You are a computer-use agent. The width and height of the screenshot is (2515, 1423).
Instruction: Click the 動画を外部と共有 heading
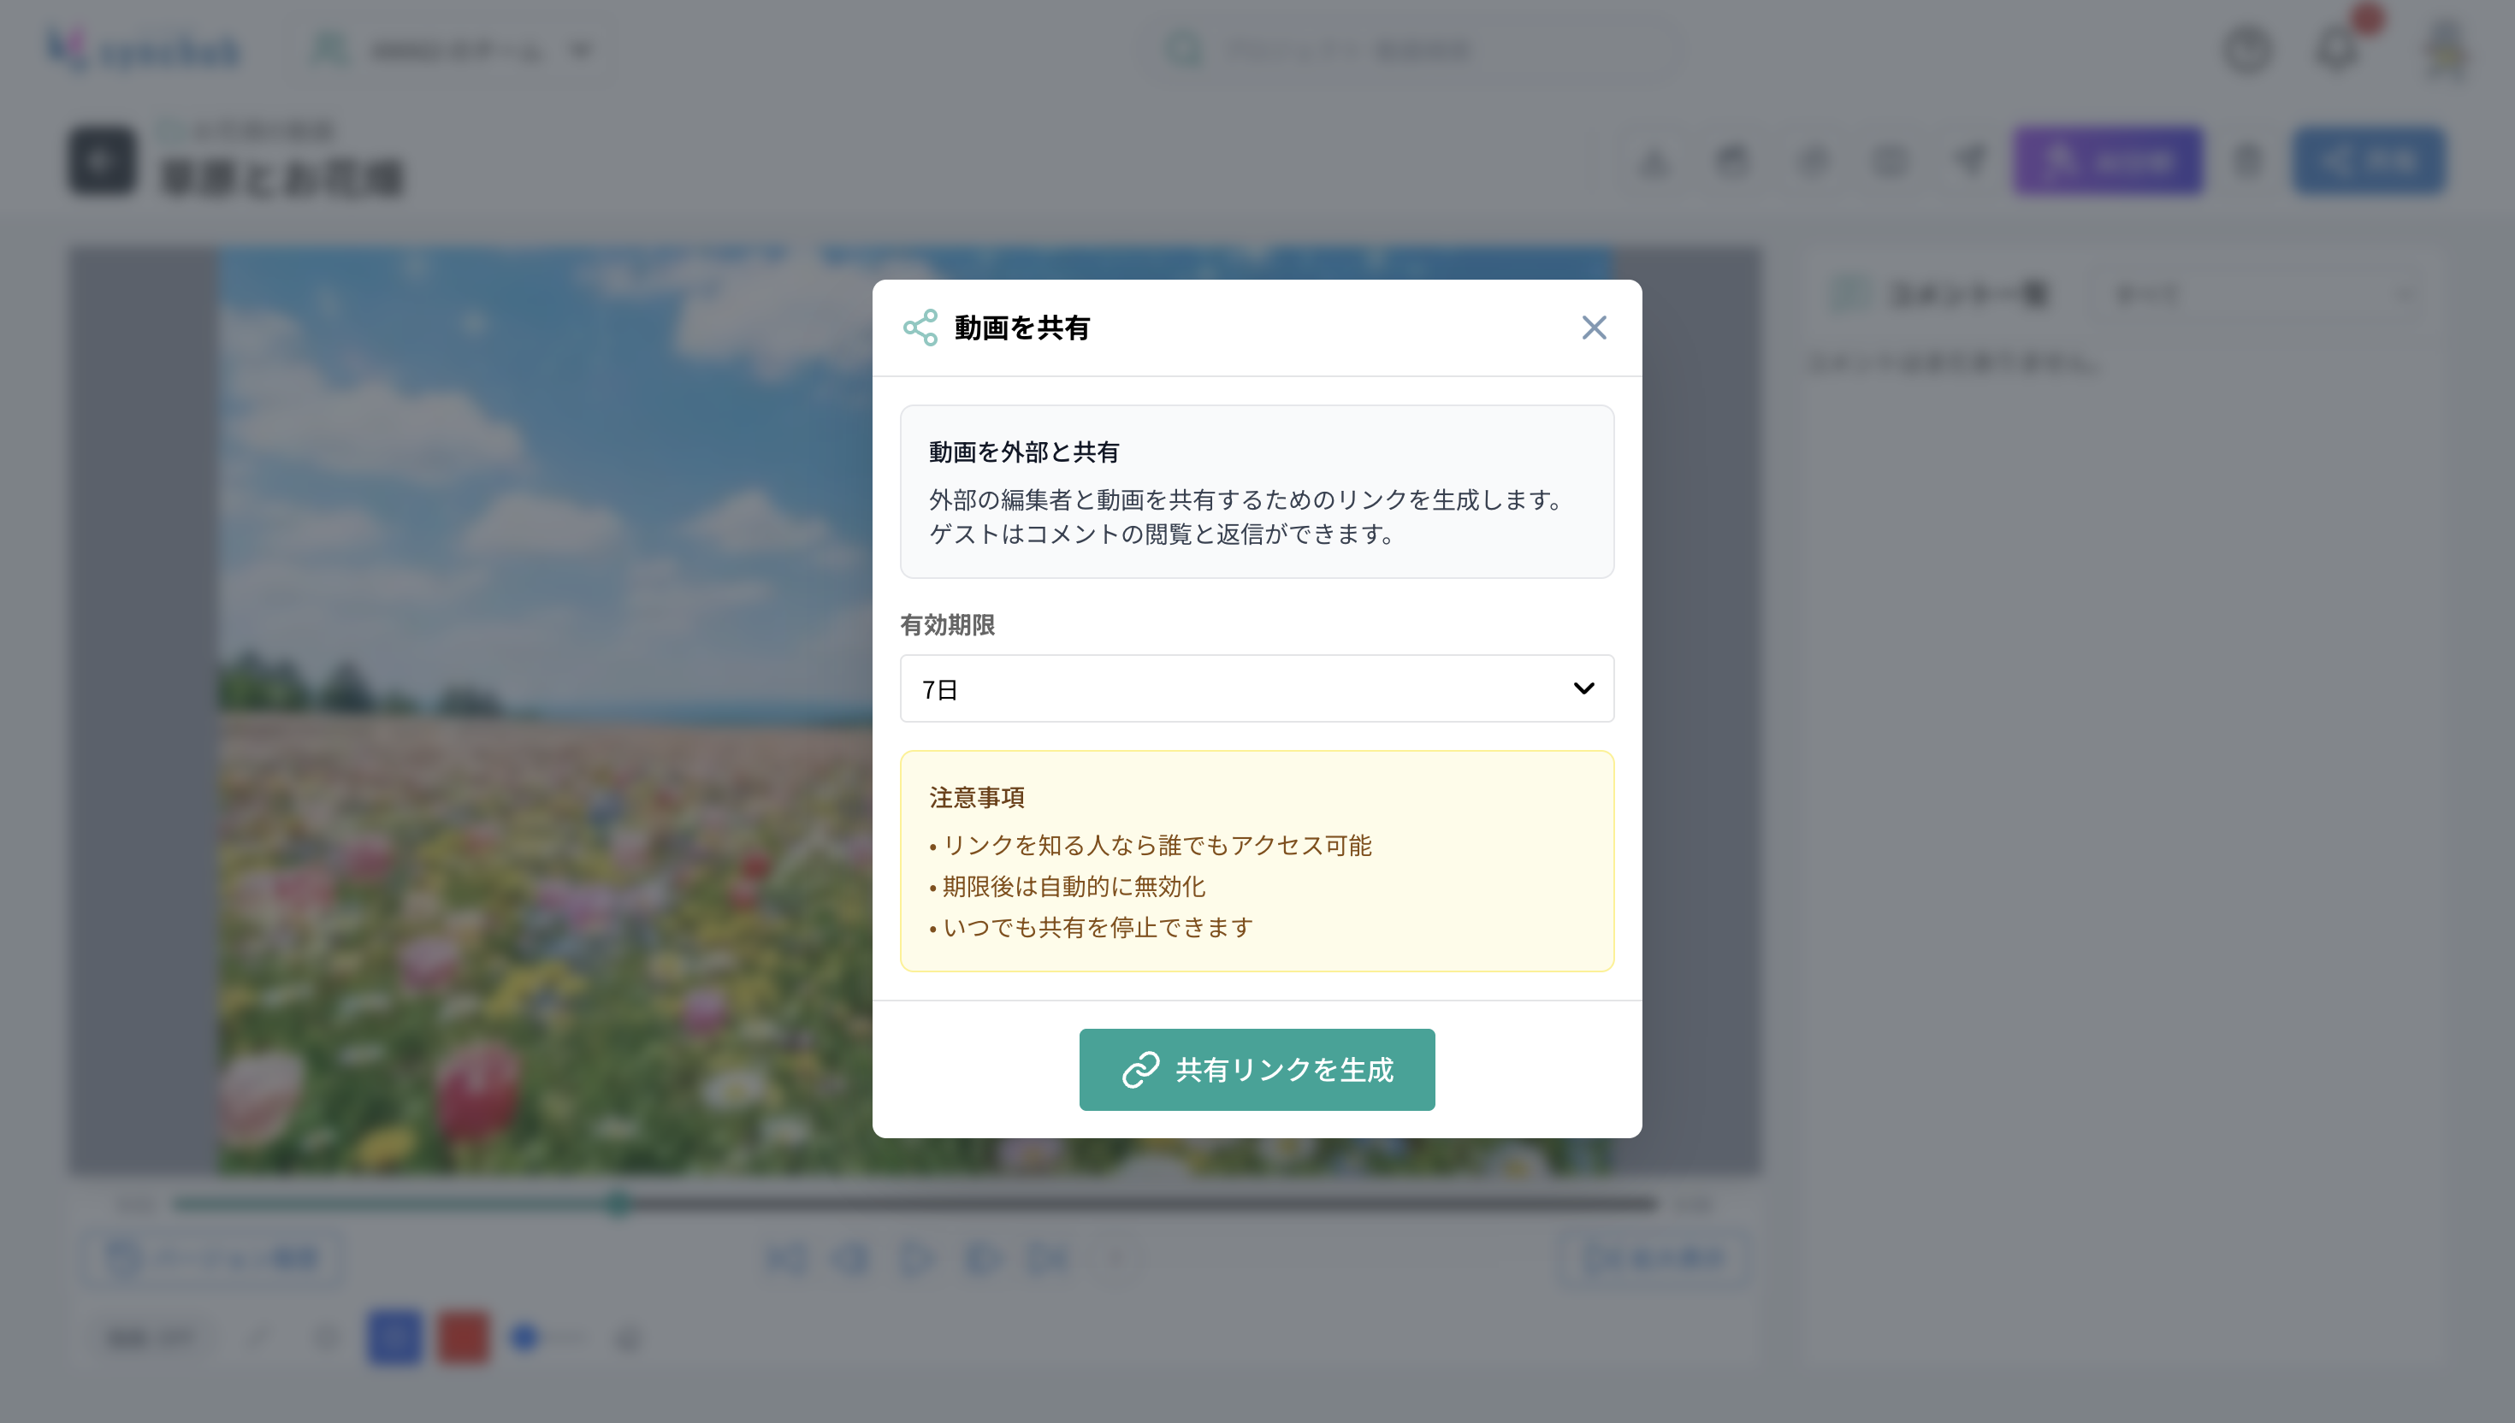pyautogui.click(x=1023, y=452)
